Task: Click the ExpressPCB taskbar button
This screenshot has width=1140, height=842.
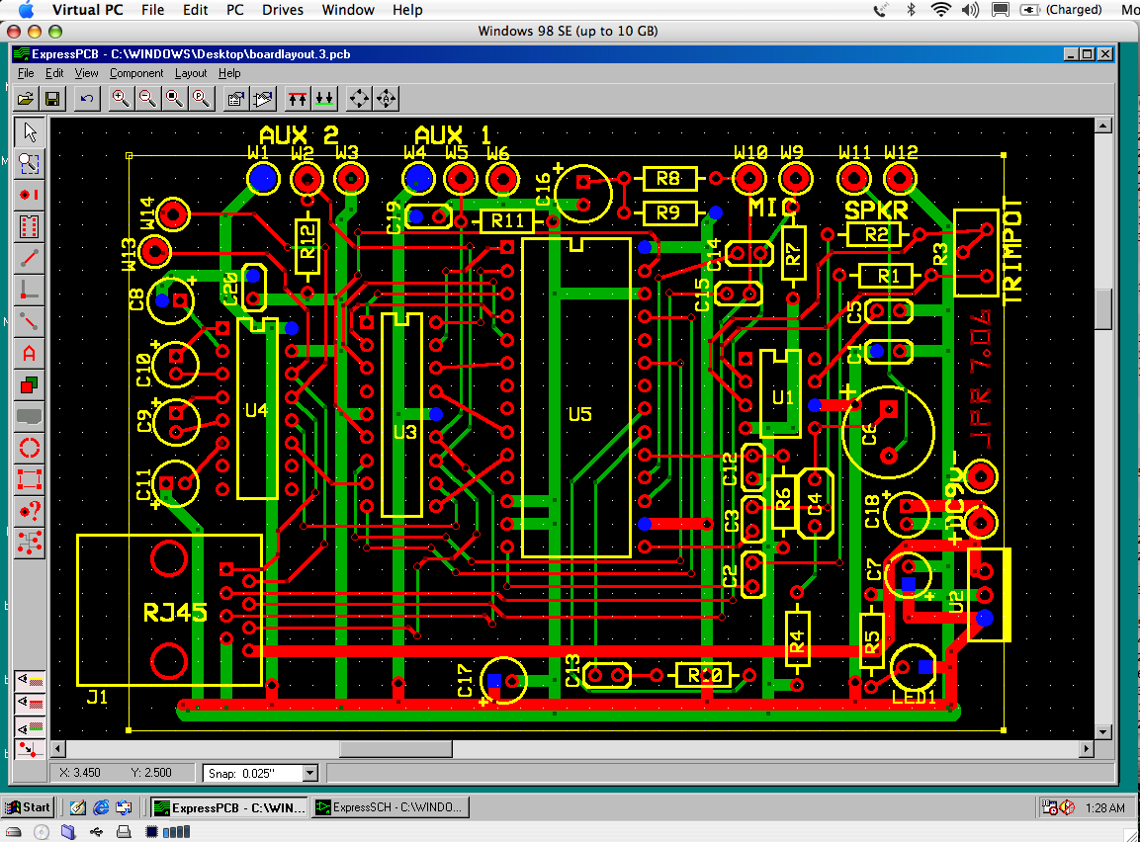Action: tap(230, 807)
